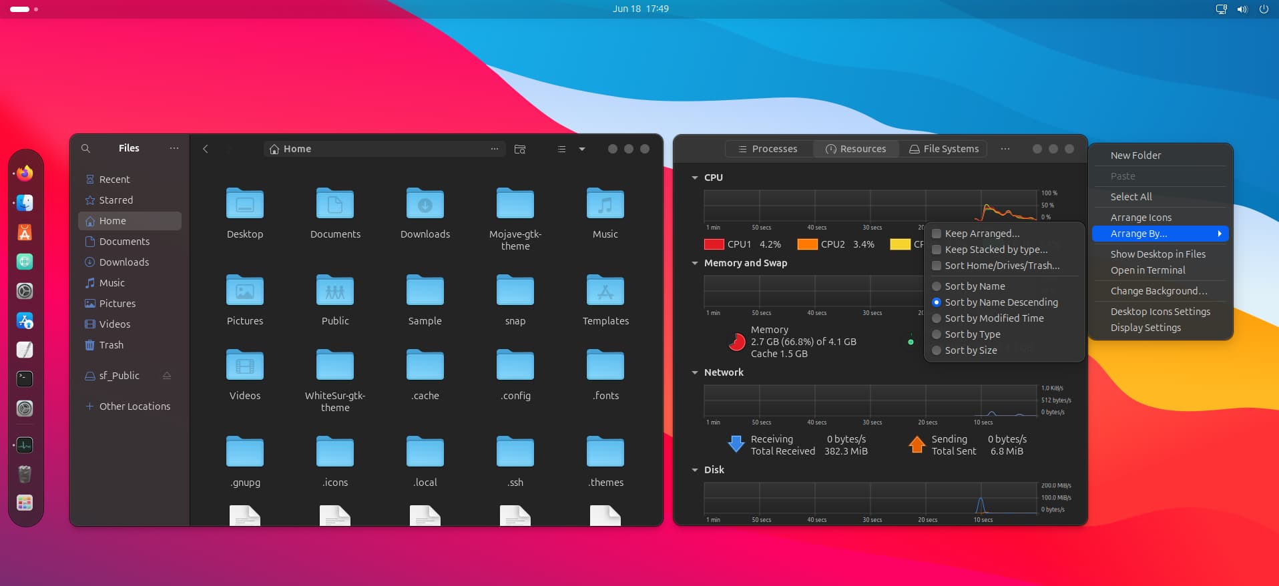The width and height of the screenshot is (1279, 586).
Task: Open Display Settings entry
Action: [1160, 328]
